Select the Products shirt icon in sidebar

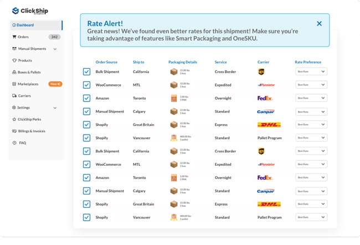click(x=14, y=60)
